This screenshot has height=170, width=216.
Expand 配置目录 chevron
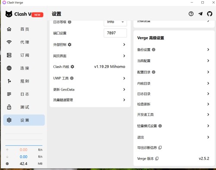pyautogui.click(x=208, y=72)
